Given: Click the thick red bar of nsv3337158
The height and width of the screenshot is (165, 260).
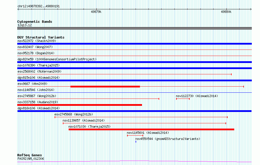Looking at the screenshot, I should click(x=79, y=105).
